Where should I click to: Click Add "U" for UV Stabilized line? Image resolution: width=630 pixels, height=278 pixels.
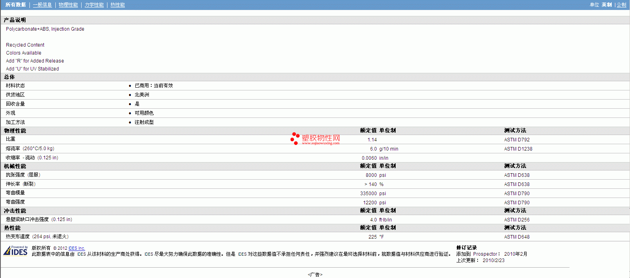click(x=32, y=69)
